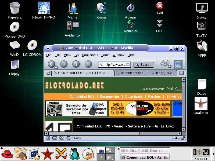Viewport: 215px width, 161px height.
Task: Open the Tools menu
Action: pyautogui.click(x=105, y=55)
